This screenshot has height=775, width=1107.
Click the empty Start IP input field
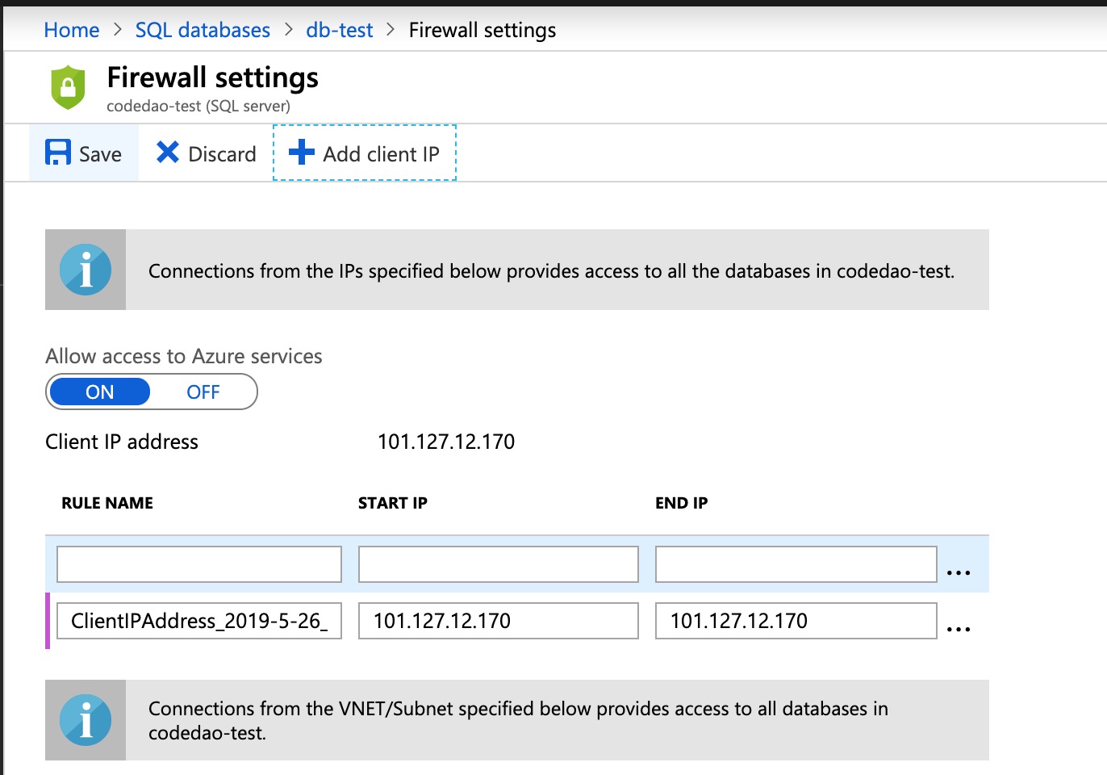tap(498, 564)
